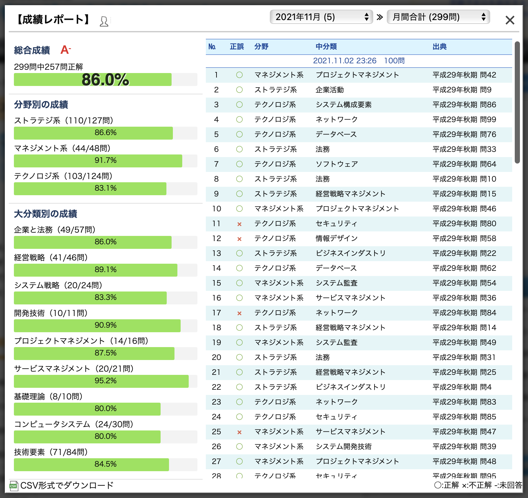528x498 pixels.
Task: Click the CSV file icon
Action: pyautogui.click(x=13, y=486)
